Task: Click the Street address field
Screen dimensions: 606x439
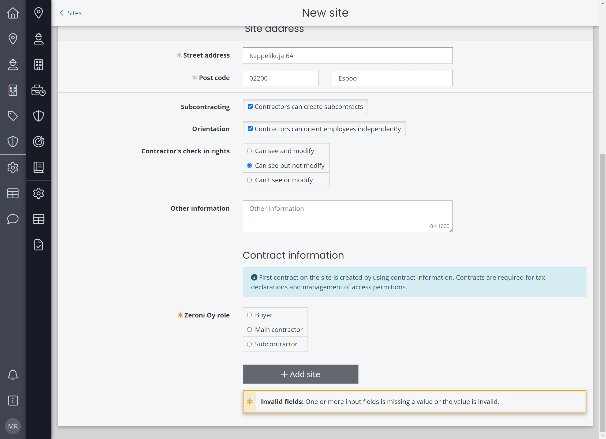Action: [x=348, y=55]
